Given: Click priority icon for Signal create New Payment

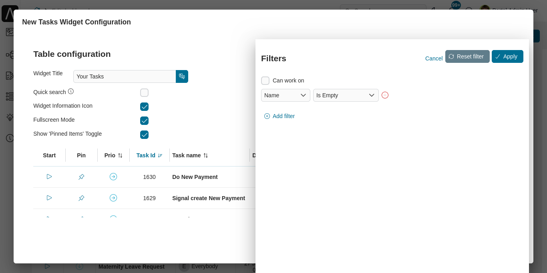Looking at the screenshot, I should (x=113, y=198).
